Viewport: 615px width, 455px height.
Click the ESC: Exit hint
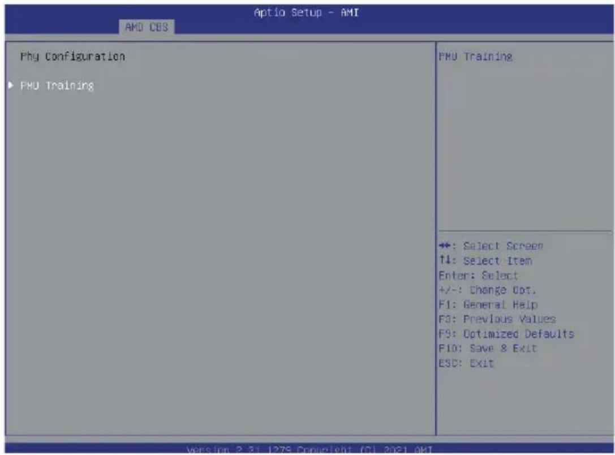466,363
